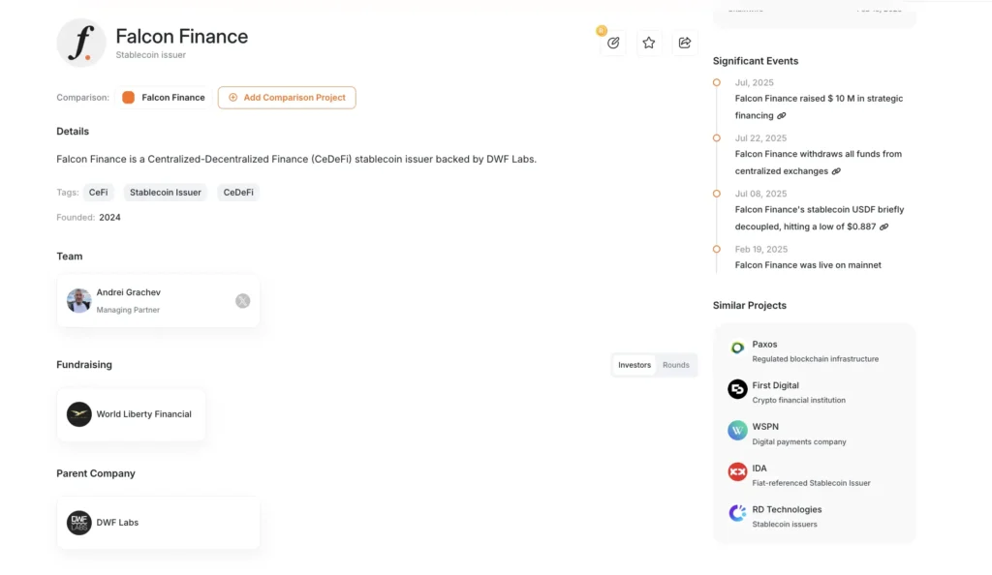The width and height of the screenshot is (992, 575).
Task: Click the WSPN logo icon
Action: click(737, 431)
